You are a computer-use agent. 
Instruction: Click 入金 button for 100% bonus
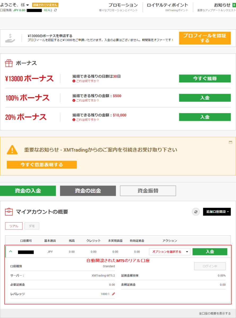tap(205, 98)
